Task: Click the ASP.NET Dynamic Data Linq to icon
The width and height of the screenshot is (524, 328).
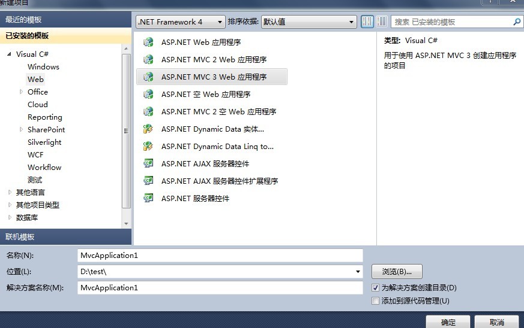Action: coord(148,146)
